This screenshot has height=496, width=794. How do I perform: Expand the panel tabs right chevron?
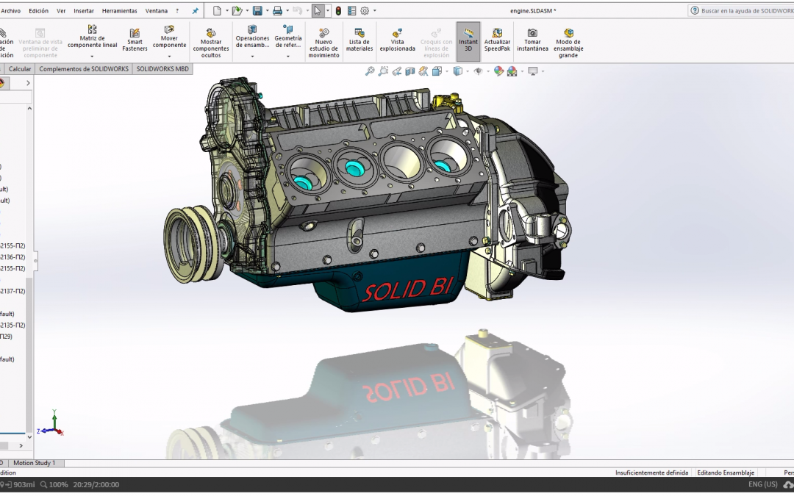[x=28, y=83]
